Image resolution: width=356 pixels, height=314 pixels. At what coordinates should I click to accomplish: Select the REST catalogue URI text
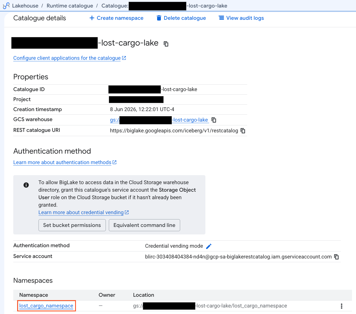174,131
